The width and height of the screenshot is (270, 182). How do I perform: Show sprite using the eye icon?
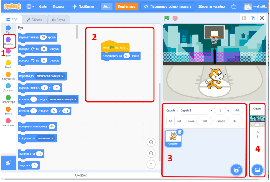click(171, 121)
